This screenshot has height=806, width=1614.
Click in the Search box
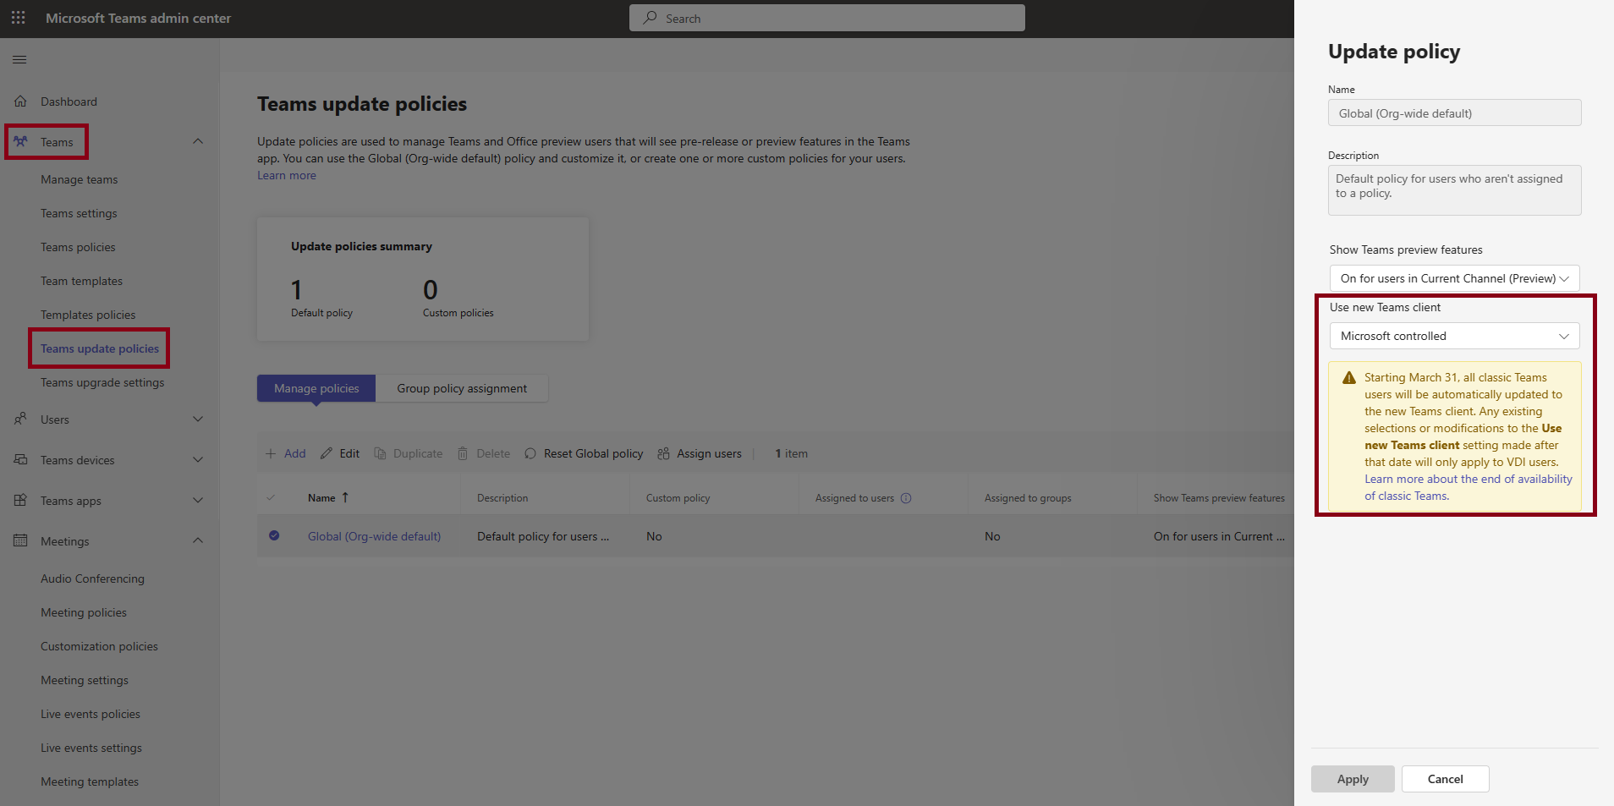pyautogui.click(x=827, y=18)
